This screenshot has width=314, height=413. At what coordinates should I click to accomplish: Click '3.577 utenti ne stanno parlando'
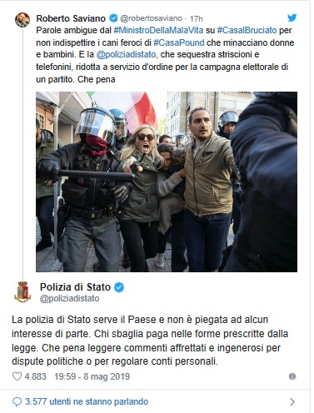pyautogui.click(x=87, y=401)
